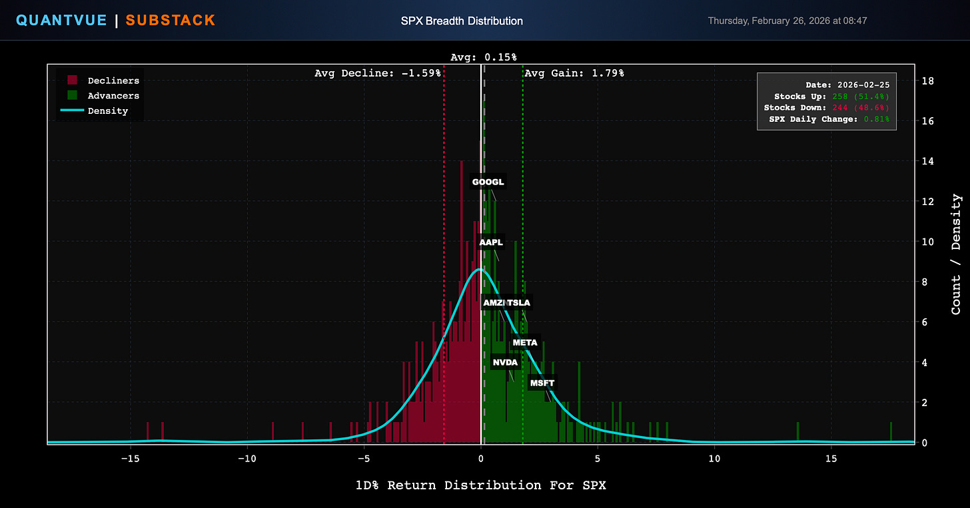The image size is (970, 508).
Task: Click the Decliners red legend swatch
Action: [x=73, y=81]
